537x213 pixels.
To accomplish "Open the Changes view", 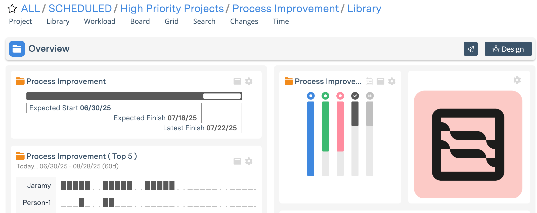I will pos(244,21).
